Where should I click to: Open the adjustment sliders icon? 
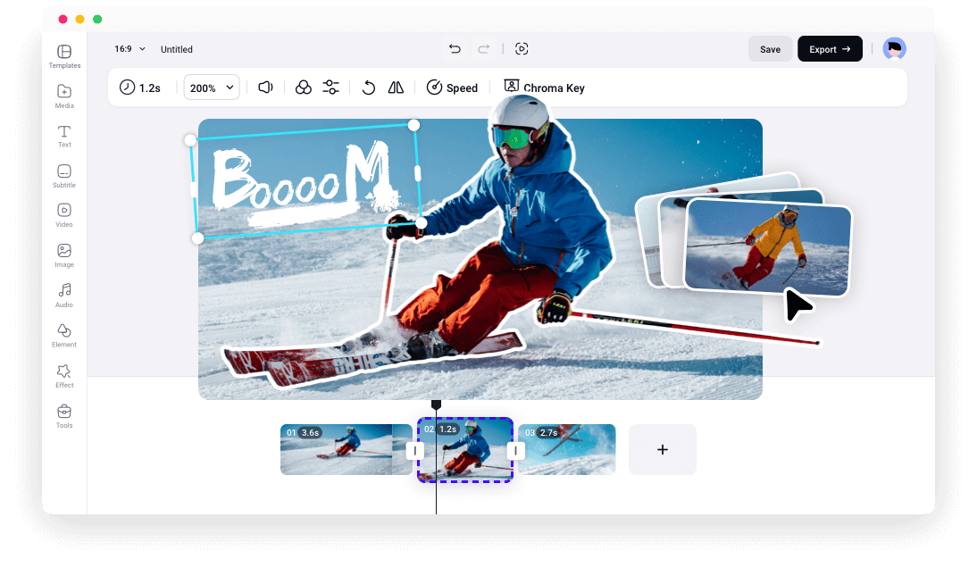coord(330,88)
